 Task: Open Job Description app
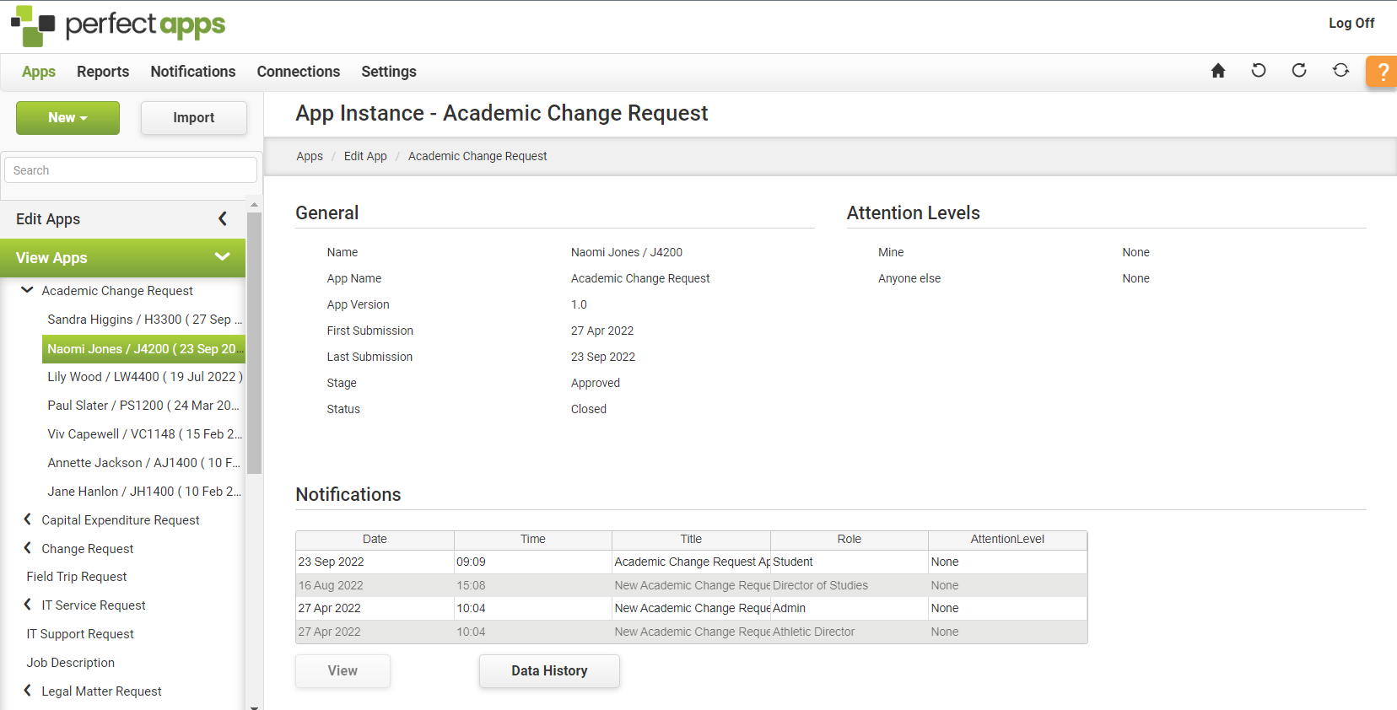[70, 663]
